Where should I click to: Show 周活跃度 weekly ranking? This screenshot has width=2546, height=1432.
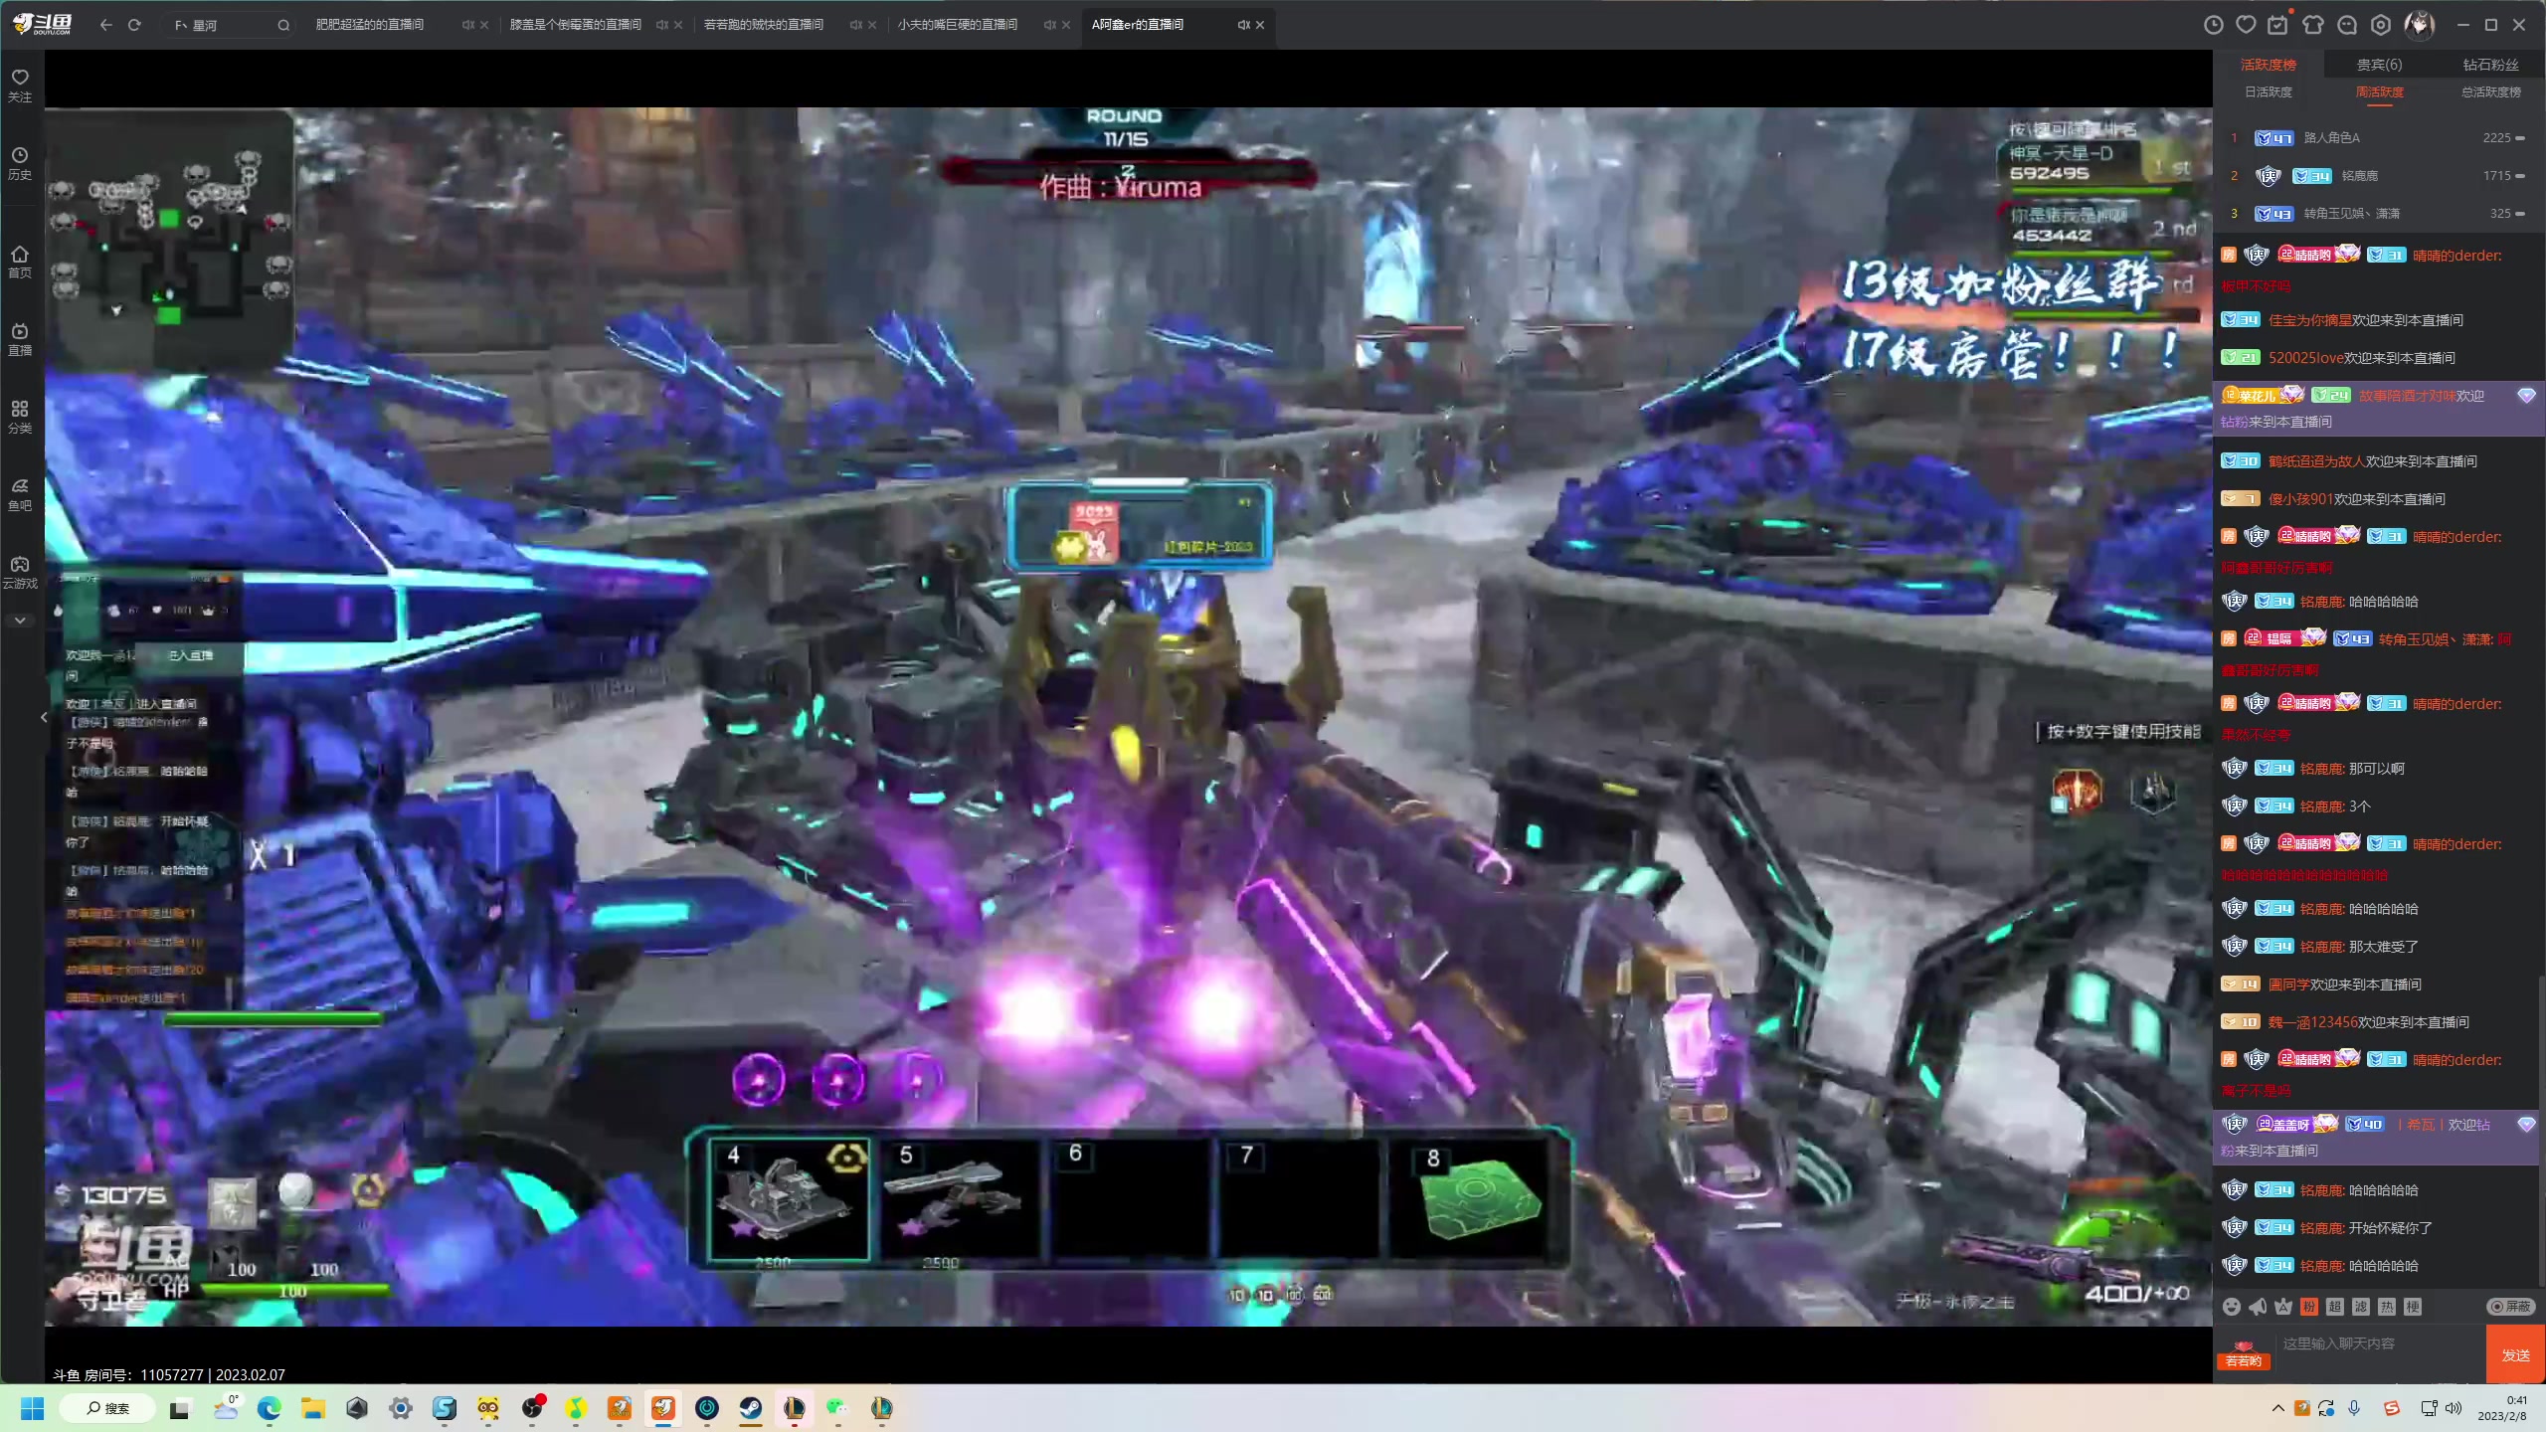[x=2379, y=91]
